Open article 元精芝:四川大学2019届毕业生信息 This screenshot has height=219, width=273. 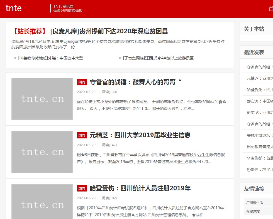pos(140,135)
